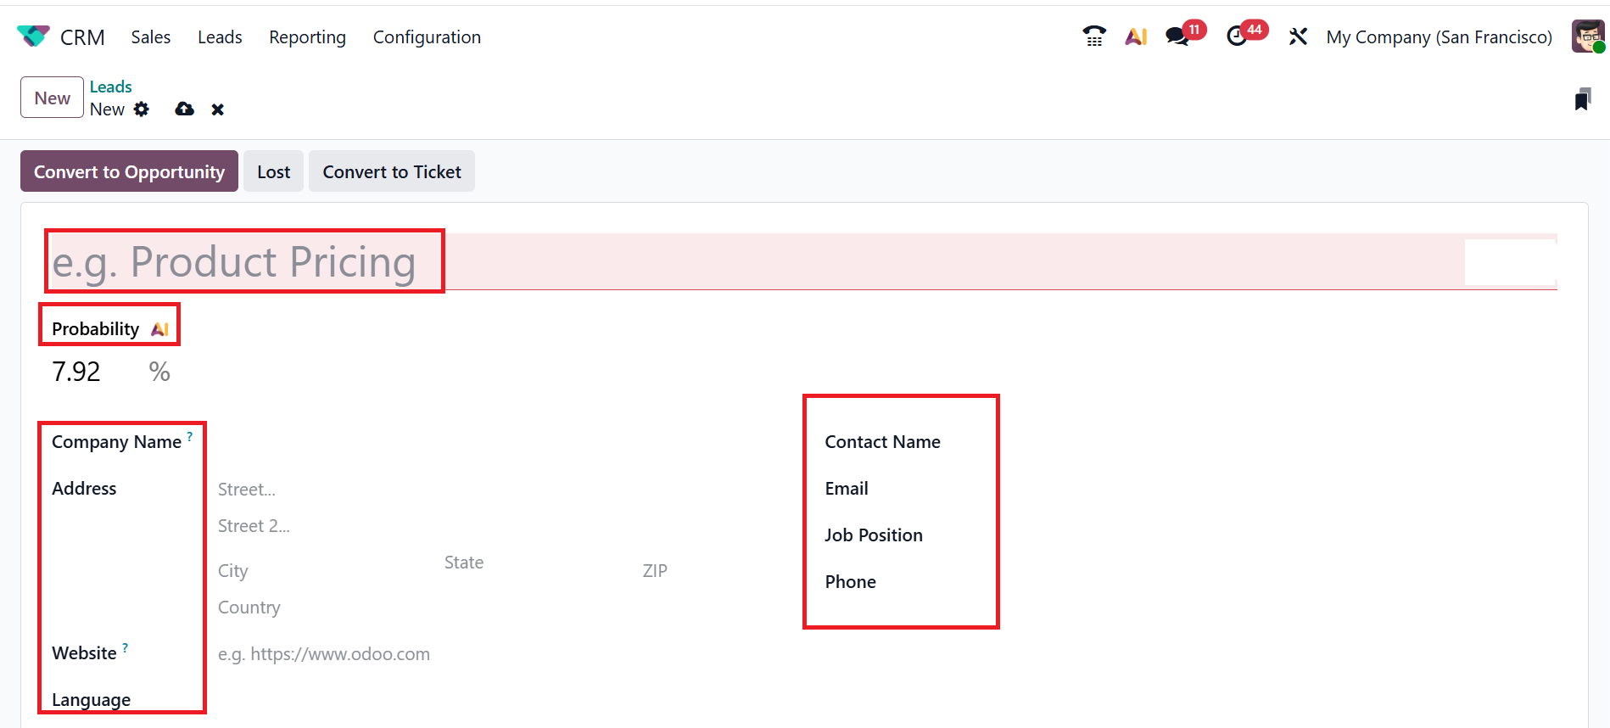1610x728 pixels.
Task: Open the gear actions menu beside New
Action: (142, 109)
